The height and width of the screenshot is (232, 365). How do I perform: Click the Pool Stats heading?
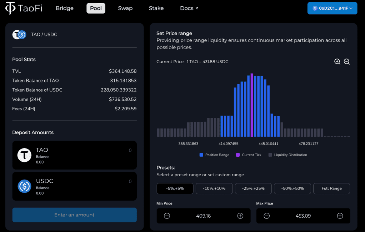point(24,59)
